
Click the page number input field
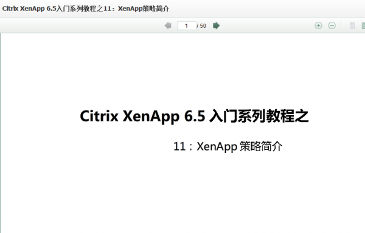[x=187, y=25]
